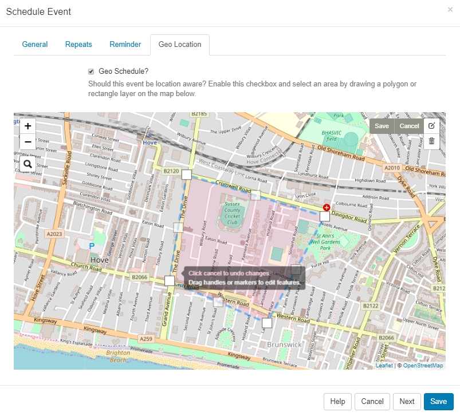Click the blue parking symbol near Hove
Screen dimensions: 460x416
[x=91, y=247]
